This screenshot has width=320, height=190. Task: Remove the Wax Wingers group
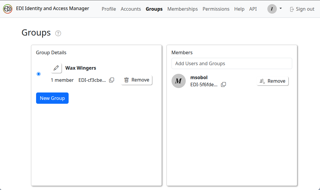(137, 80)
